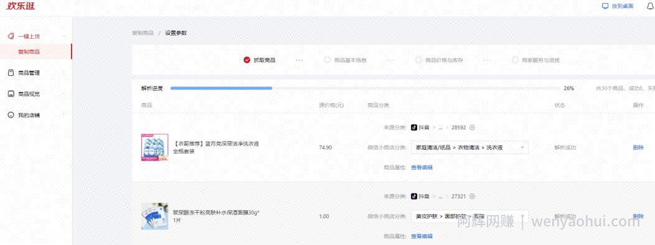Open 查看编辑 for the 蓝月亮 product

pos(422,167)
